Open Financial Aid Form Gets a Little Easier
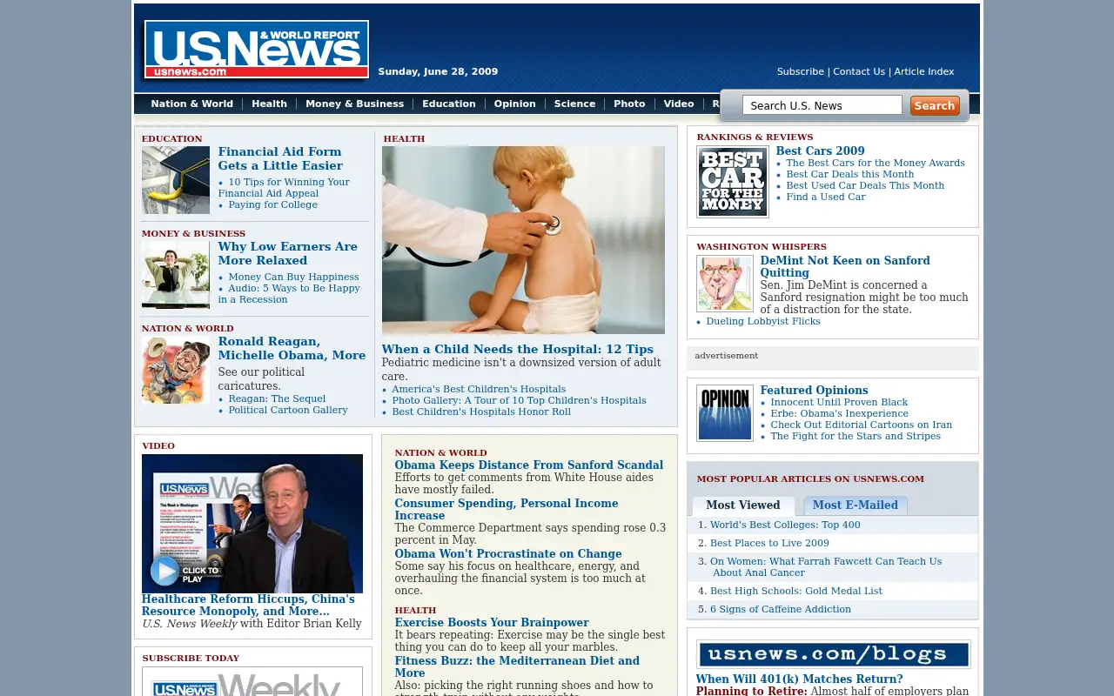The width and height of the screenshot is (1114, 696). point(280,158)
